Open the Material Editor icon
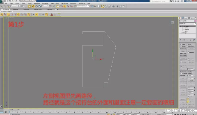 pos(113,6)
